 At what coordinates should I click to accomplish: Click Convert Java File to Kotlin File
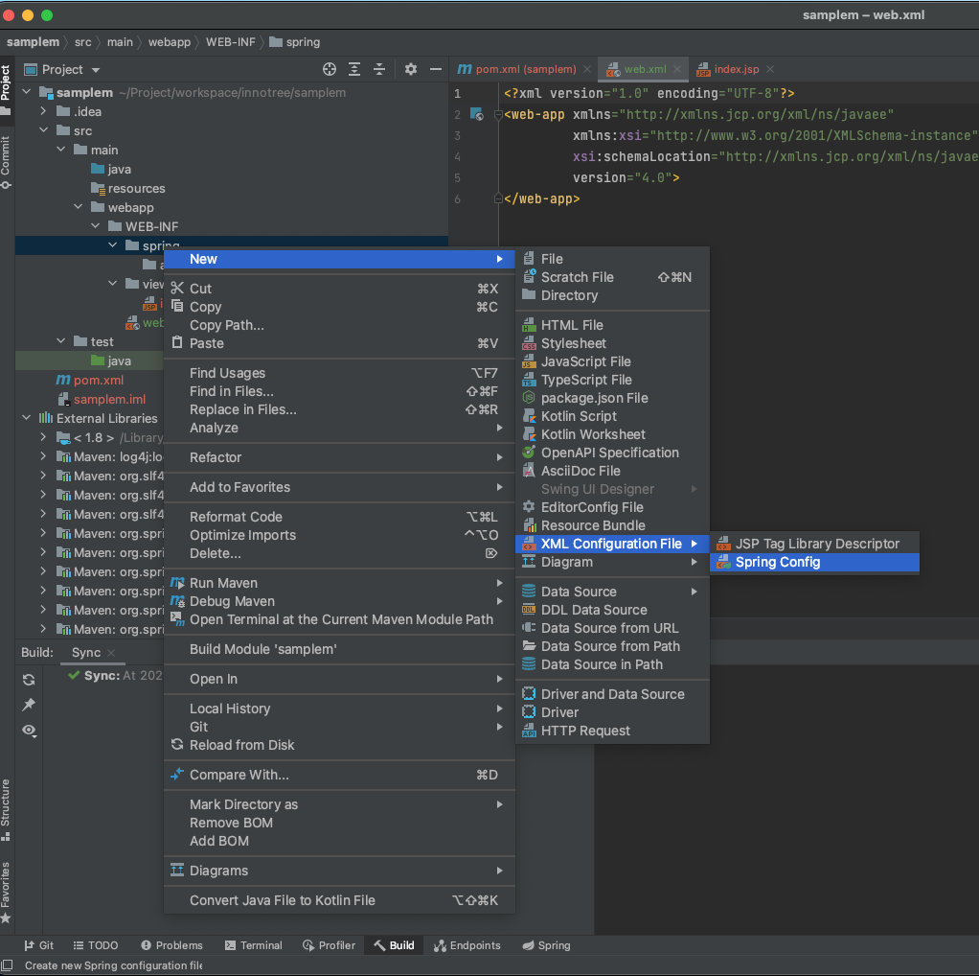tap(339, 900)
